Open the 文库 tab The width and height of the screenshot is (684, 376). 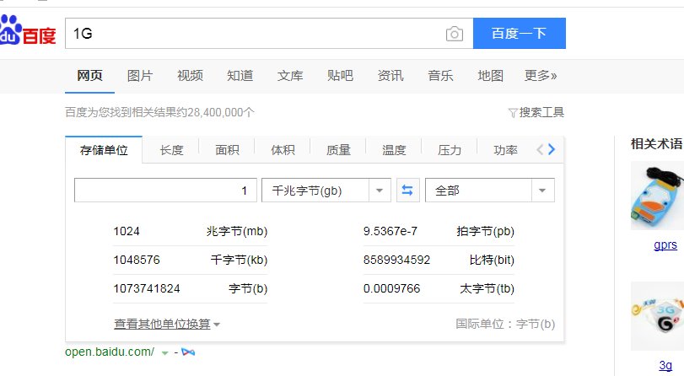[290, 76]
